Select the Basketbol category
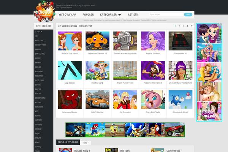The width and height of the screenshot is (228, 152). (x=40, y=54)
